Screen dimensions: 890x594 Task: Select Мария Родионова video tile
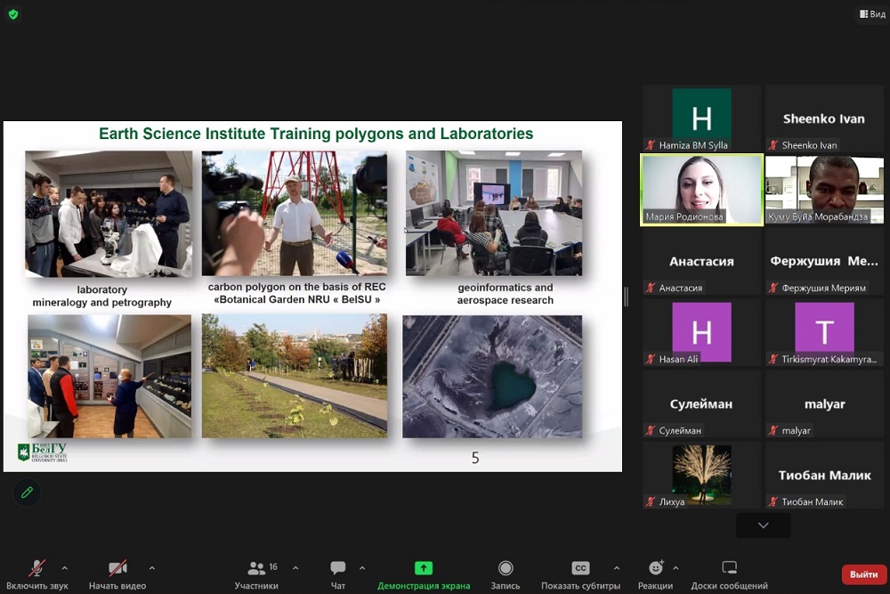click(x=701, y=190)
